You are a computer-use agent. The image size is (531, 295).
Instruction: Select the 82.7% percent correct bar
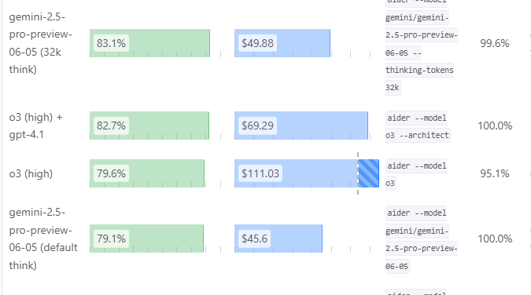(x=149, y=126)
